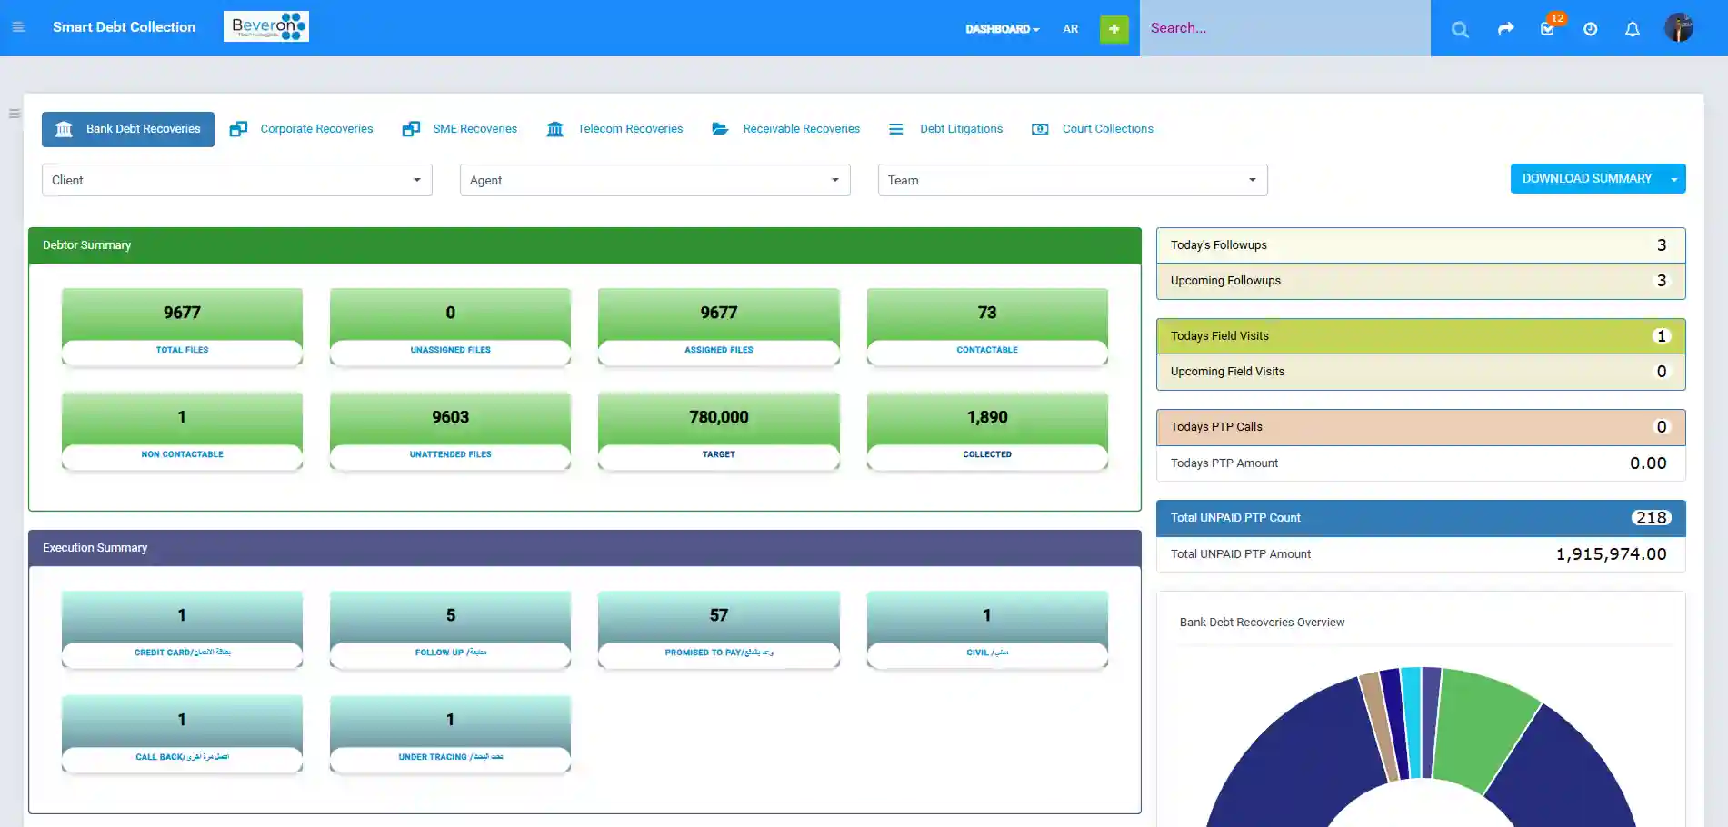Viewport: 1728px width, 827px height.
Task: Expand the Download Summary arrow
Action: tap(1674, 179)
